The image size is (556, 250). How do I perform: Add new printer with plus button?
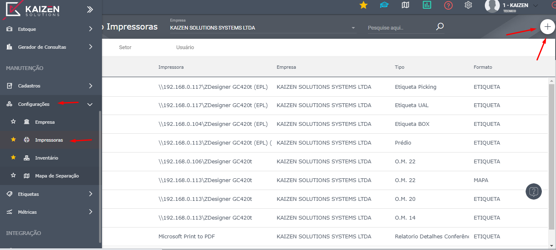pyautogui.click(x=547, y=27)
